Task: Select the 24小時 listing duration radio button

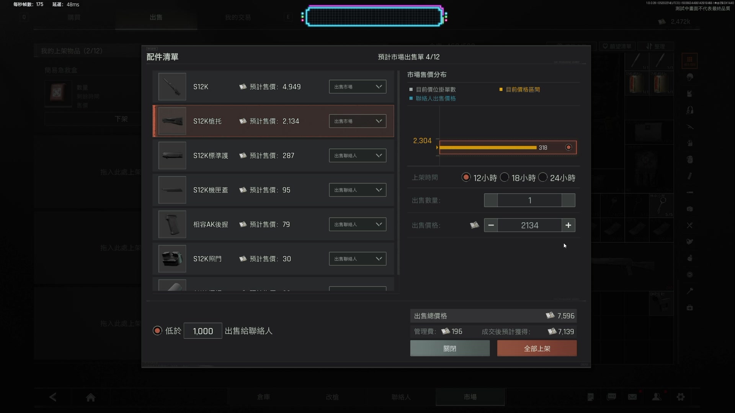Action: [543, 177]
